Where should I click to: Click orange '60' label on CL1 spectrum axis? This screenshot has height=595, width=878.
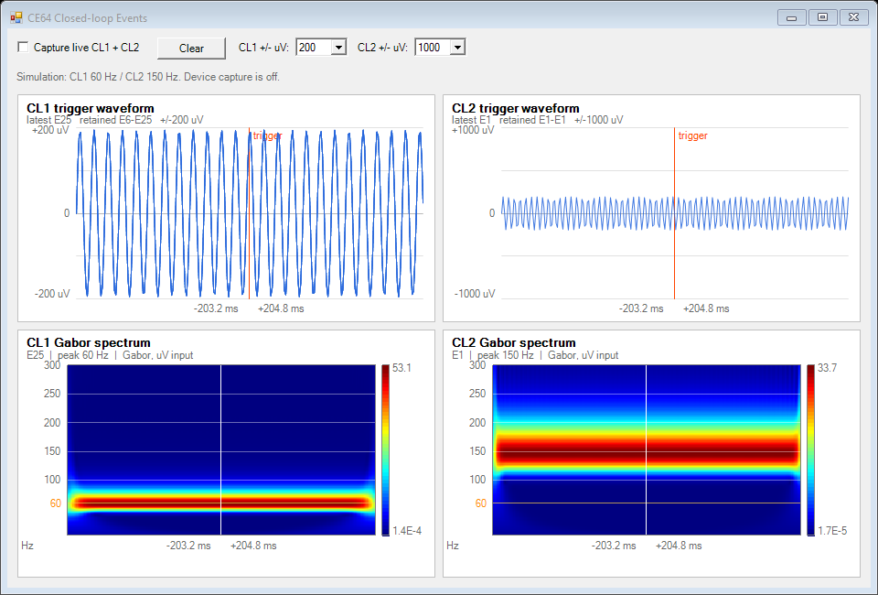pos(56,503)
